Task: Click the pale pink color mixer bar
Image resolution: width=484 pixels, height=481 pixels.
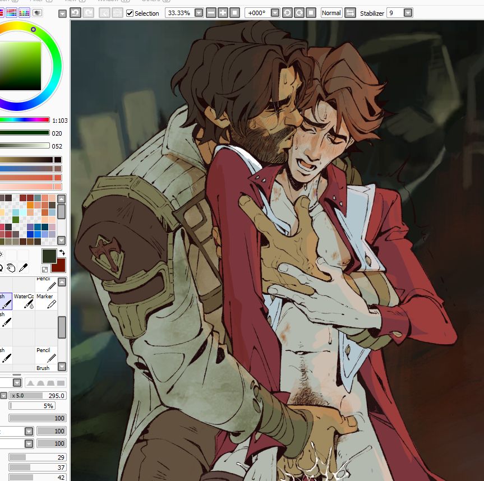Action: [x=31, y=186]
